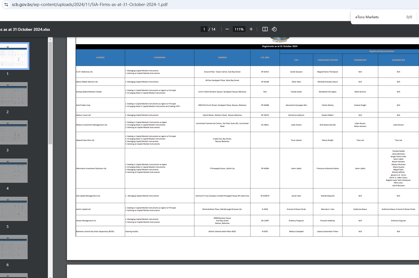
Task: Select licensee Acetop Global Markets Limited
Action: pyautogui.click(x=89, y=92)
